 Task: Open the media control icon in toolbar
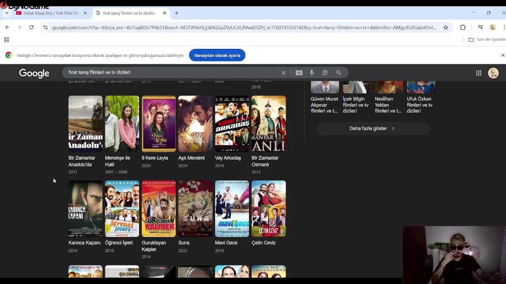pyautogui.click(x=480, y=27)
